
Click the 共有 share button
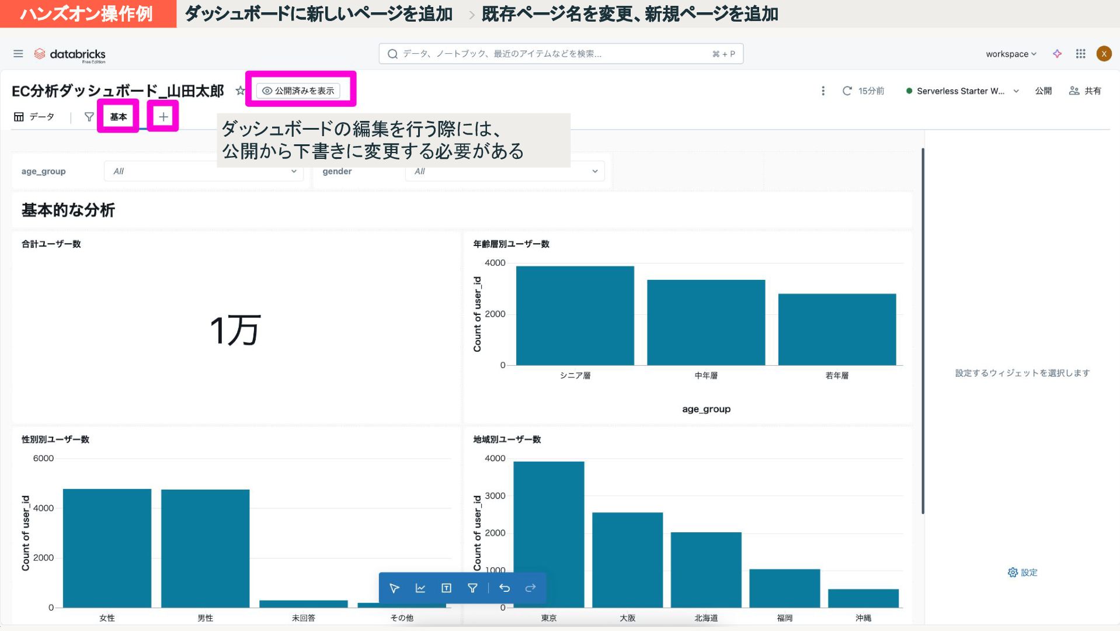click(1085, 91)
